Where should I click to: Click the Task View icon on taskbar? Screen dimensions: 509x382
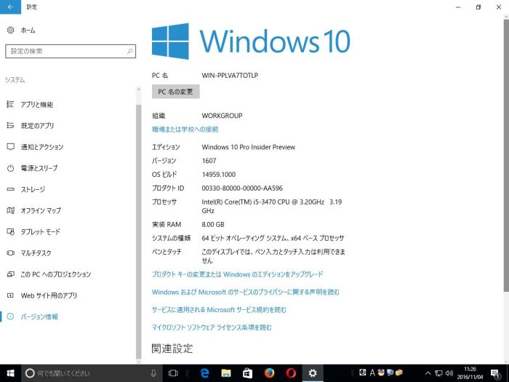click(173, 373)
